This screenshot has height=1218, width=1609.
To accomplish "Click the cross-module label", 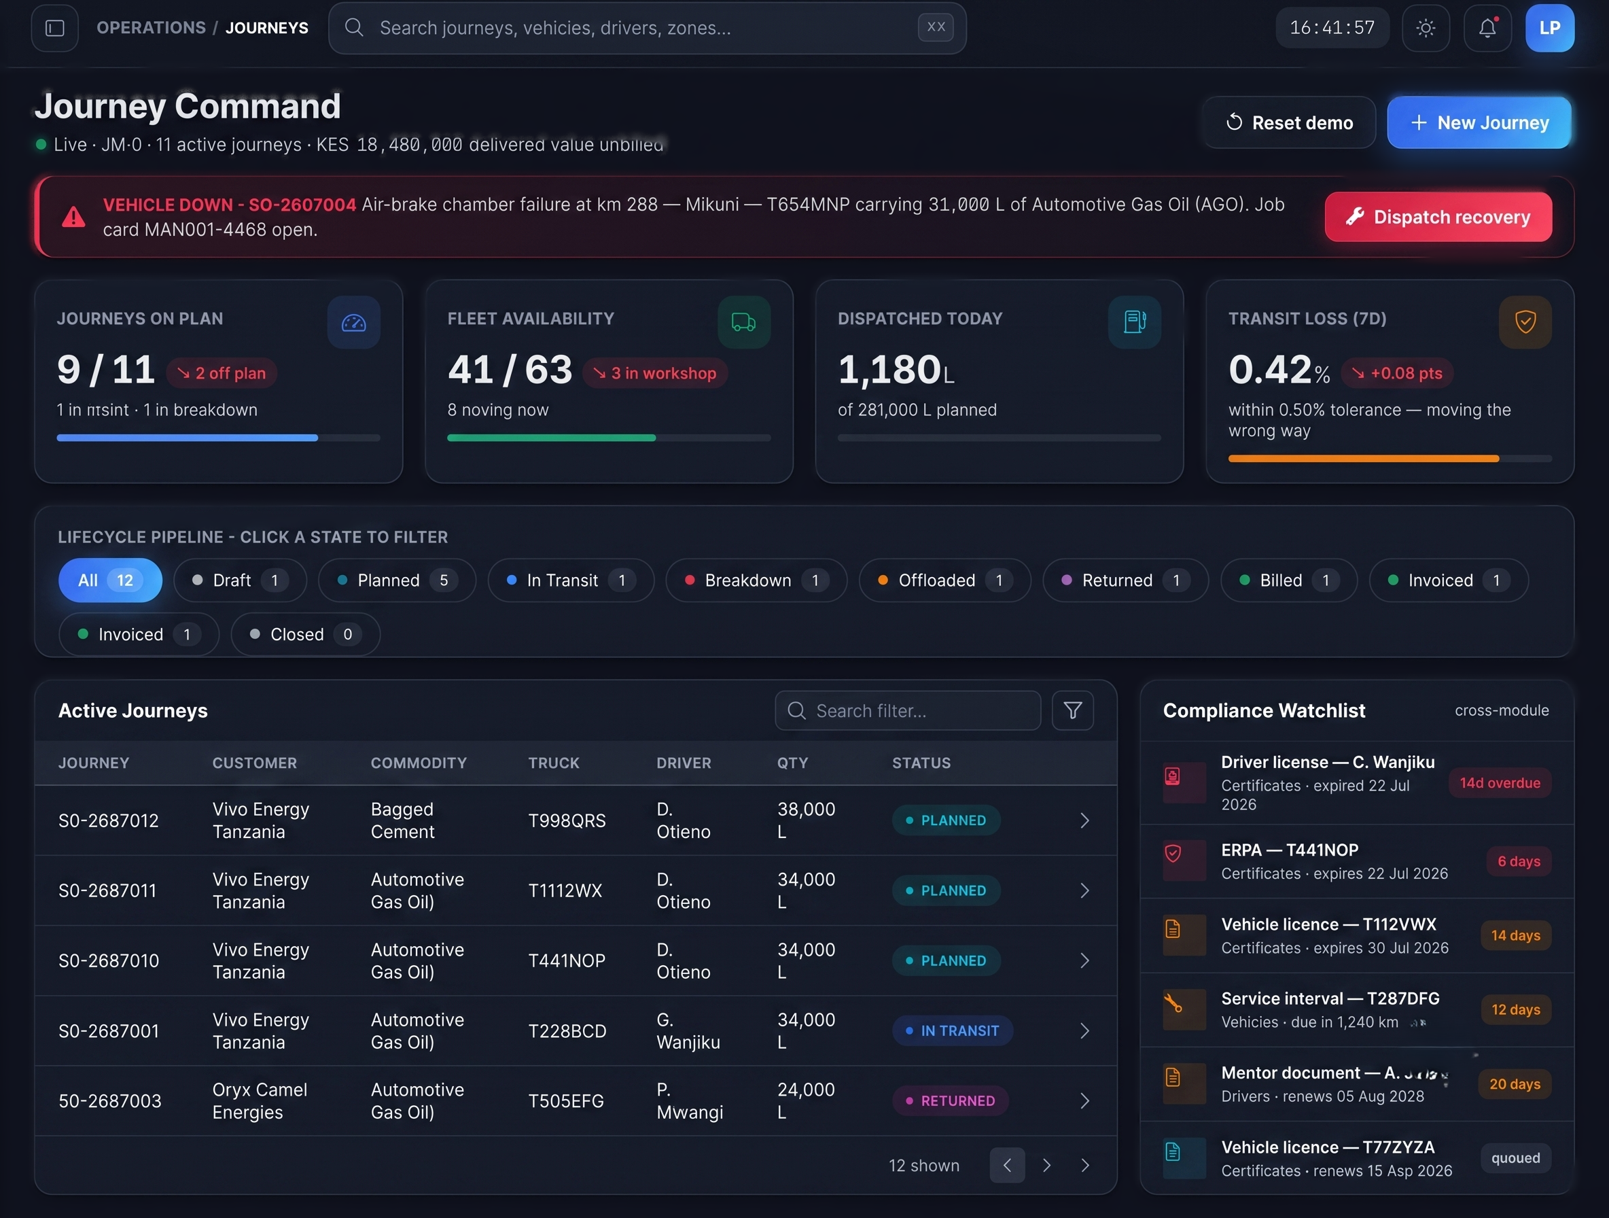I will click(1502, 710).
